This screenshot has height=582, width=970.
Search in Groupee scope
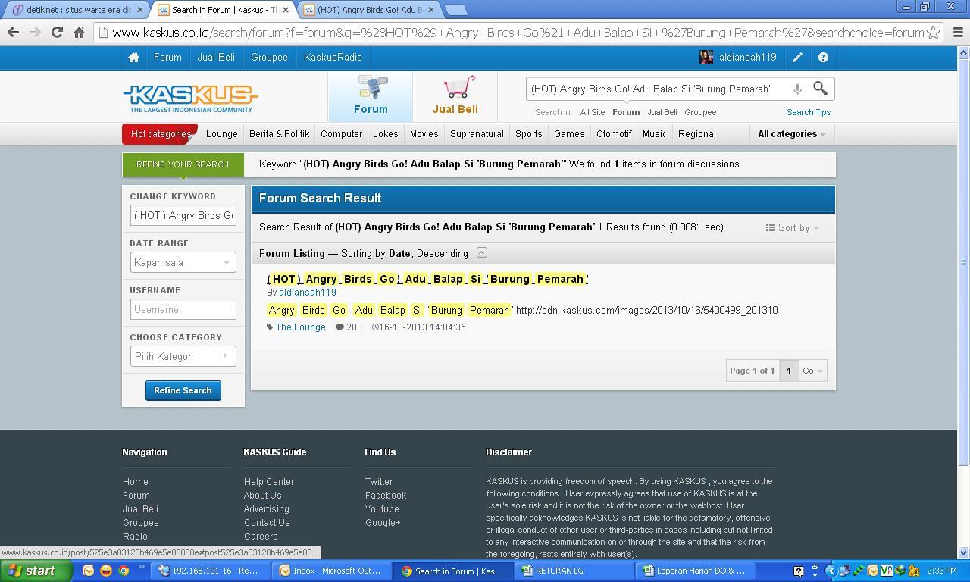coord(700,112)
